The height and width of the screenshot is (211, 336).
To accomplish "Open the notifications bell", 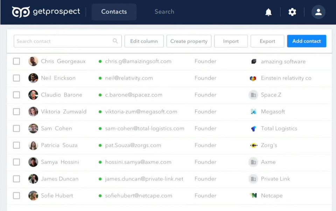I will 268,12.
